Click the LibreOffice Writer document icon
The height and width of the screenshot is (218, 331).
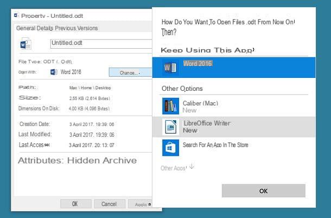point(170,127)
